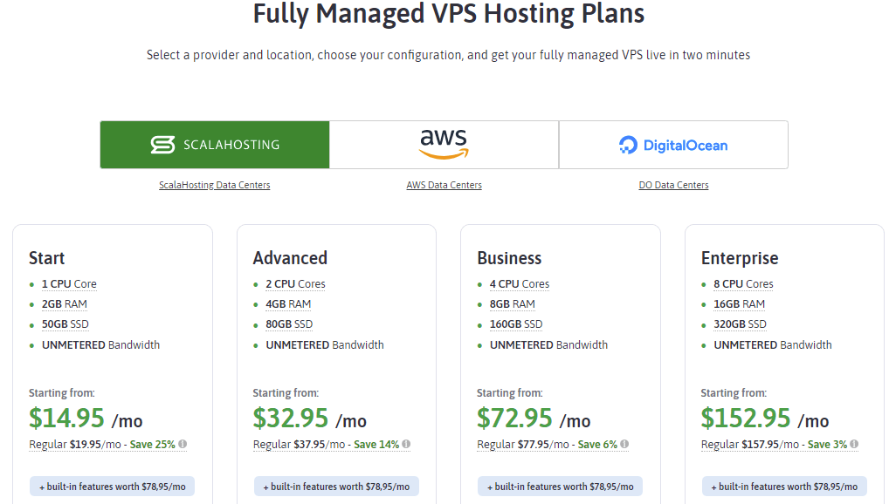
Task: Click the 1 CPU Core spec text
Action: pos(69,284)
